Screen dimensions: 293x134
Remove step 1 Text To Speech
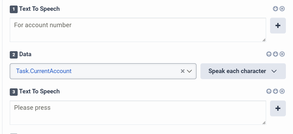pos(282,9)
